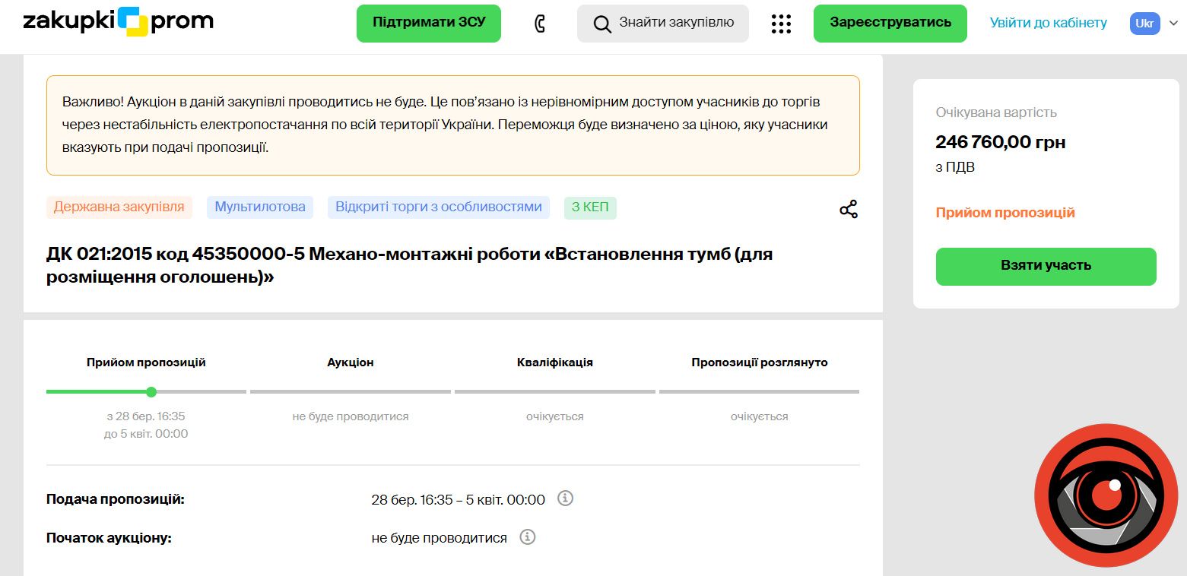Image resolution: width=1187 pixels, height=576 pixels.
Task: Open Увійти до кабінету link
Action: coord(1047,23)
